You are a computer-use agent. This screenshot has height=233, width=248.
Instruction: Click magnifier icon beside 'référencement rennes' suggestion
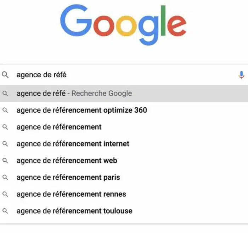(x=5, y=194)
